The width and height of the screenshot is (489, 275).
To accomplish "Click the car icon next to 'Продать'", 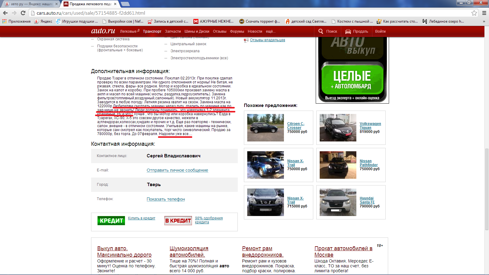I will (348, 31).
